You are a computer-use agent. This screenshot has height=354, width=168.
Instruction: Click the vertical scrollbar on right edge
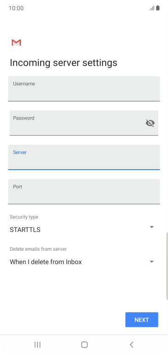pos(167,266)
